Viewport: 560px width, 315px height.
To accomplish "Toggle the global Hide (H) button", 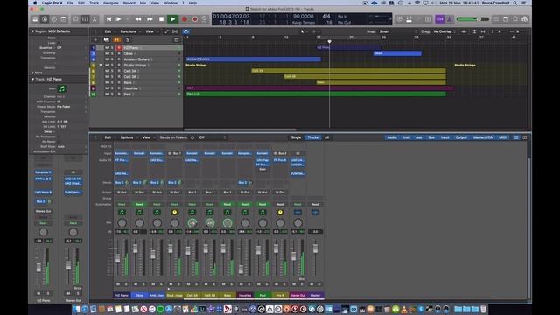I will (x=116, y=39).
